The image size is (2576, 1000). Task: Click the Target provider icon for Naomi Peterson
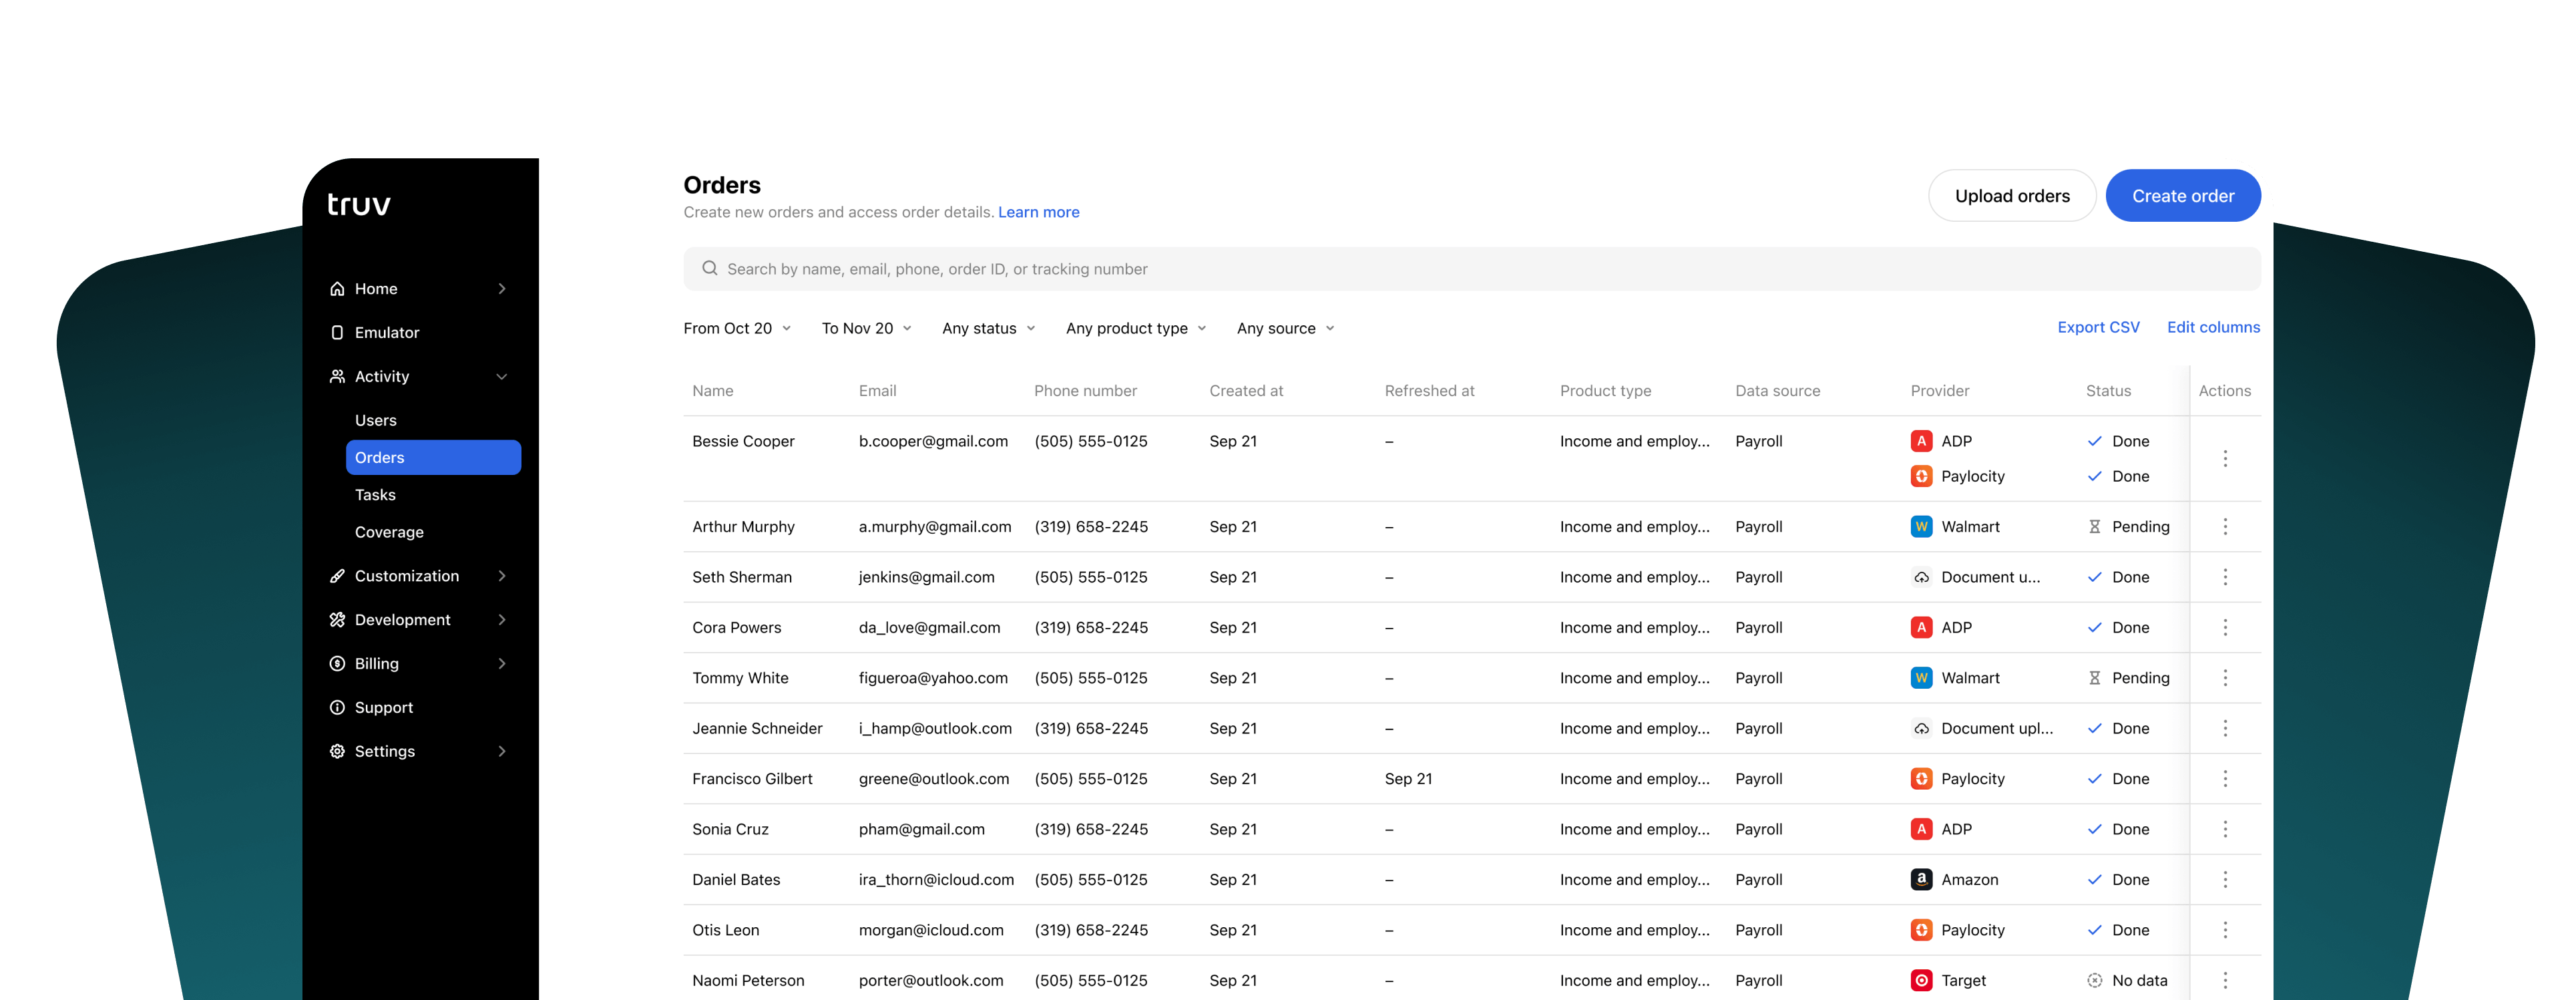tap(1921, 980)
